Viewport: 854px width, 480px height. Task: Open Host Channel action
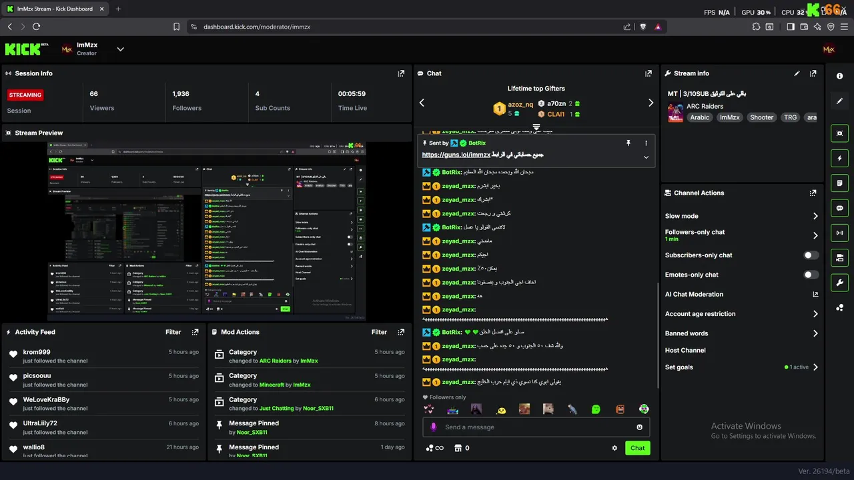(x=685, y=350)
